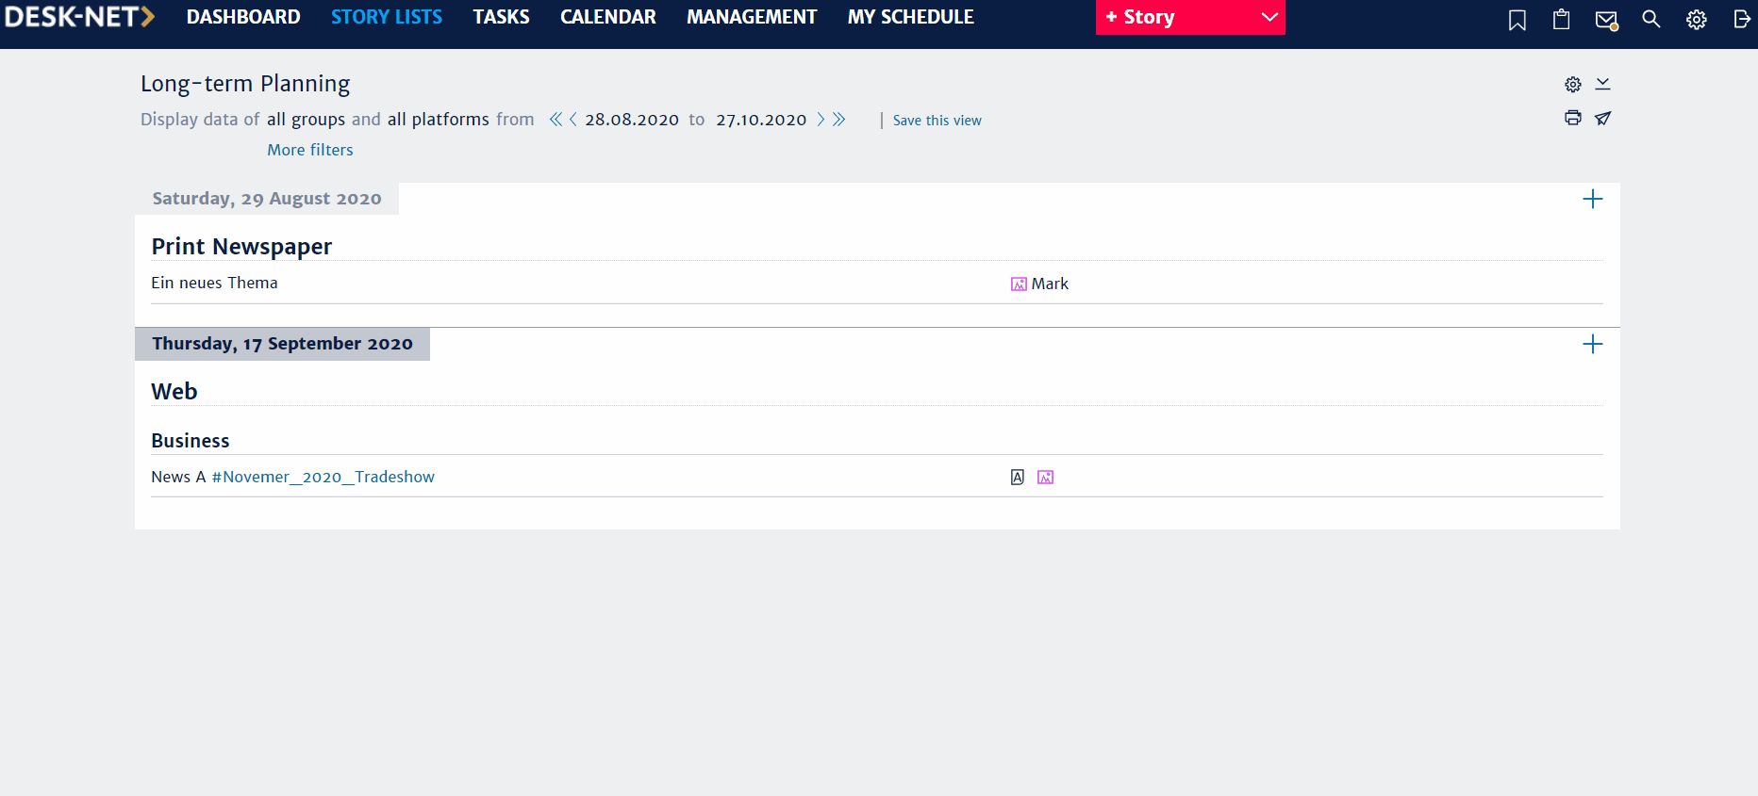Open the messages envelope icon
This screenshot has width=1758, height=796.
click(x=1605, y=20)
